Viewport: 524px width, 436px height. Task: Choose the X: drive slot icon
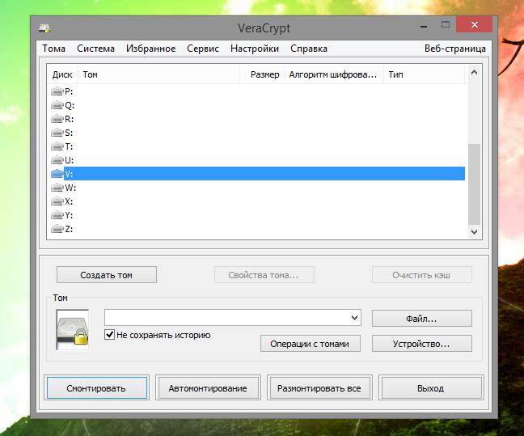[x=57, y=201]
